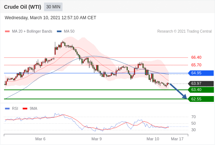Click the Mar 6 date axis label

tap(40, 139)
